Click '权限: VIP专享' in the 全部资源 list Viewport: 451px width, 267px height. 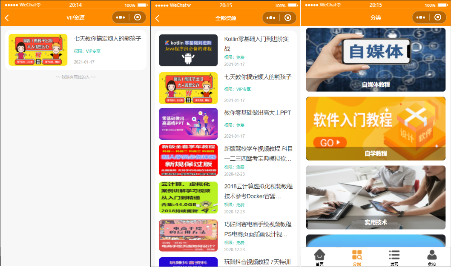pos(238,89)
